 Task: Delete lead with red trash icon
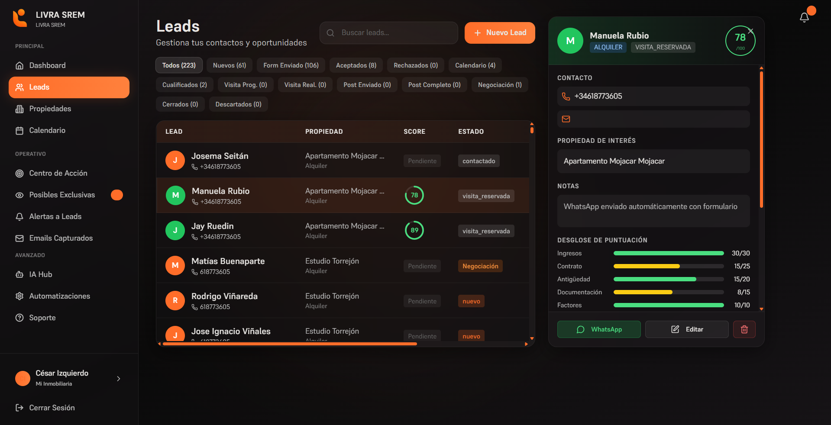744,329
